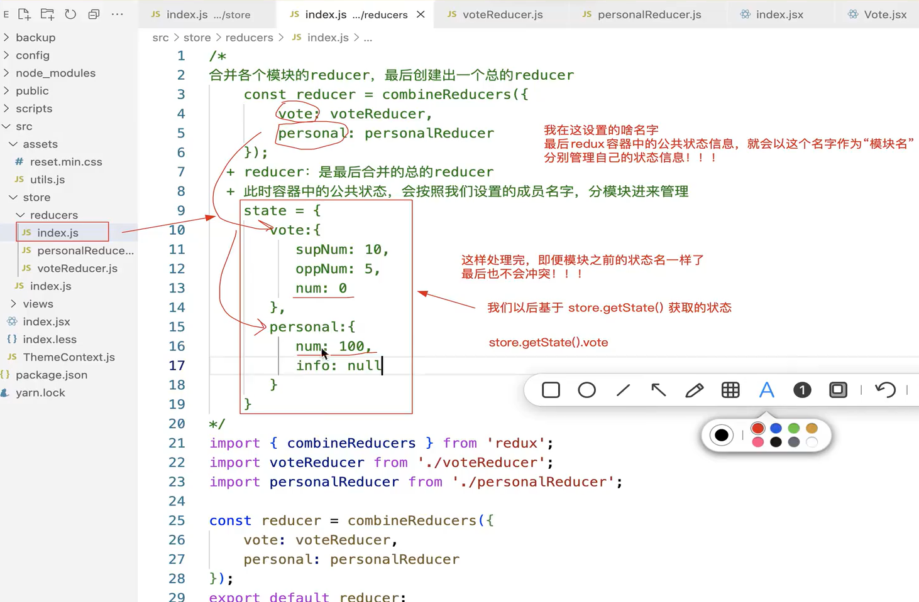Undo the last annotation
The width and height of the screenshot is (919, 602).
point(885,390)
